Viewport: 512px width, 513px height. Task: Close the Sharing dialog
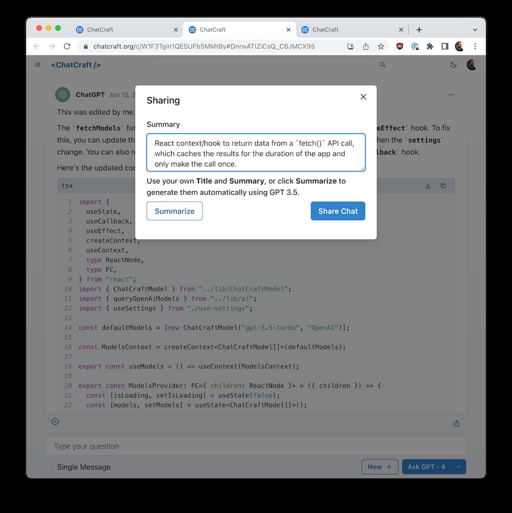[x=363, y=97]
